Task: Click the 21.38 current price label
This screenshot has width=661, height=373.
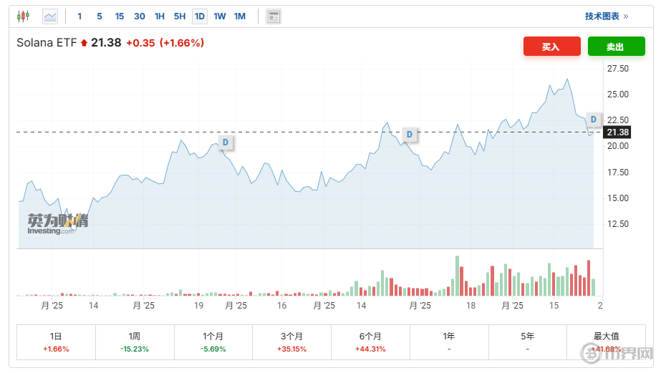Action: [617, 132]
